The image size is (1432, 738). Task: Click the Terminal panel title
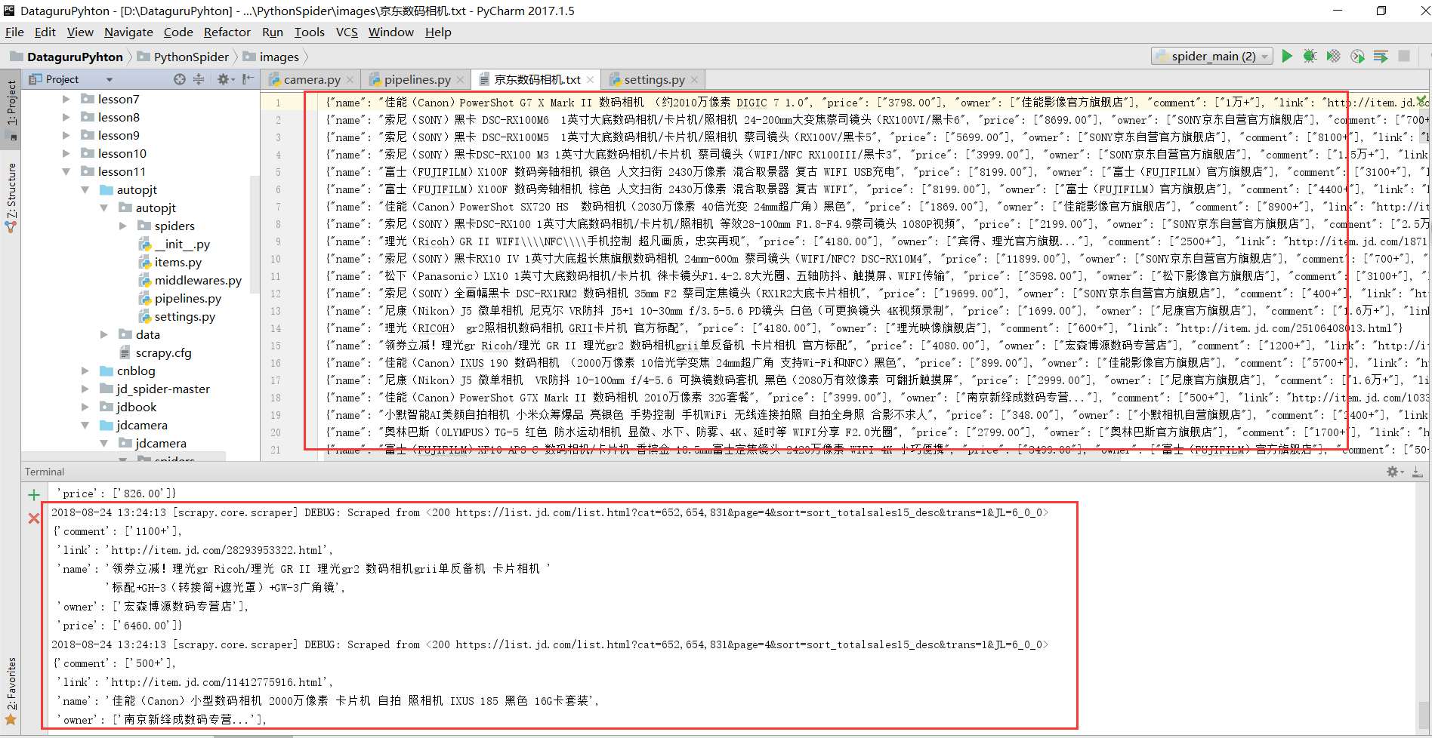coord(45,472)
